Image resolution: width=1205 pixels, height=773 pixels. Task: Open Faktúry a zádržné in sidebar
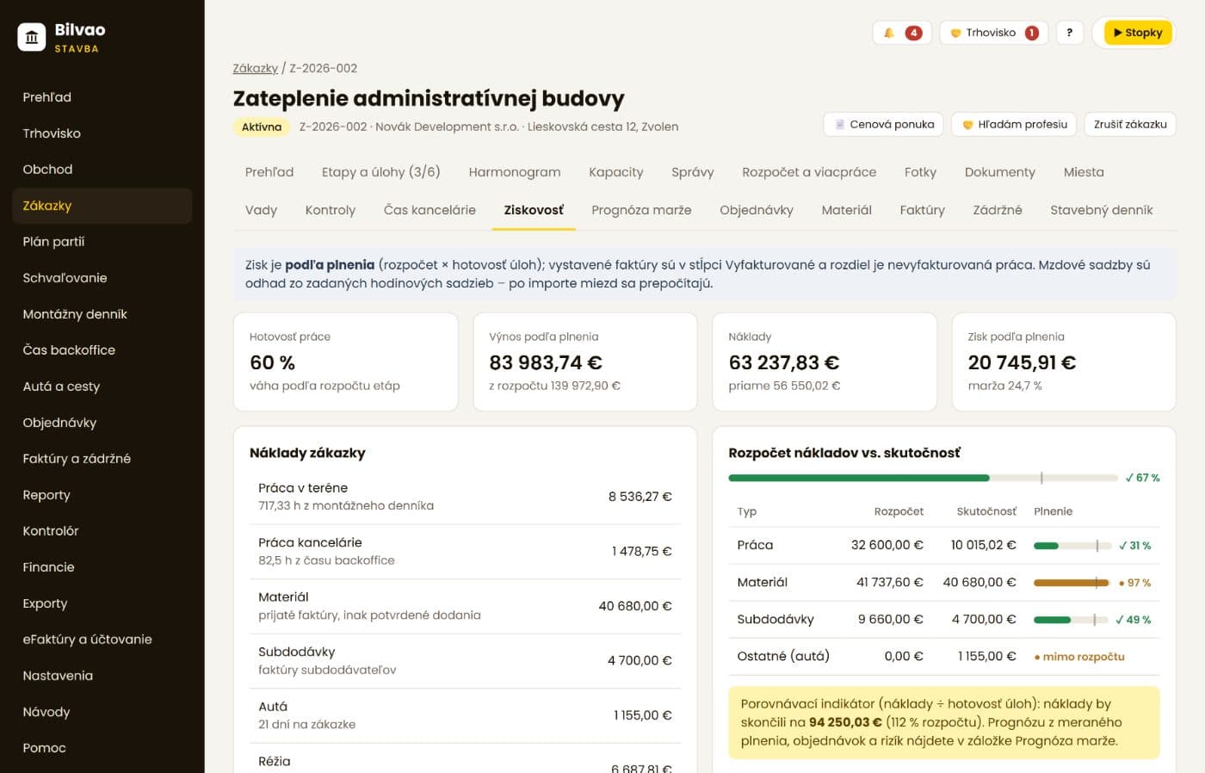click(102, 459)
